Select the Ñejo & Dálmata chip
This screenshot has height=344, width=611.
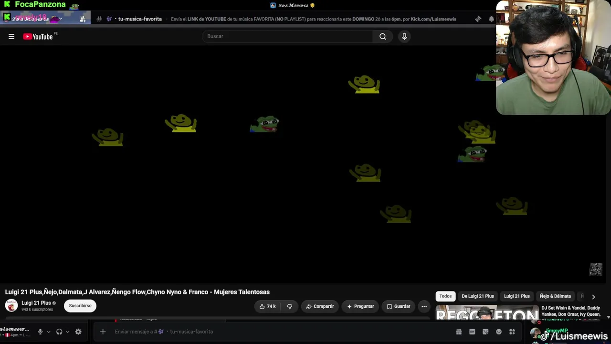555,296
